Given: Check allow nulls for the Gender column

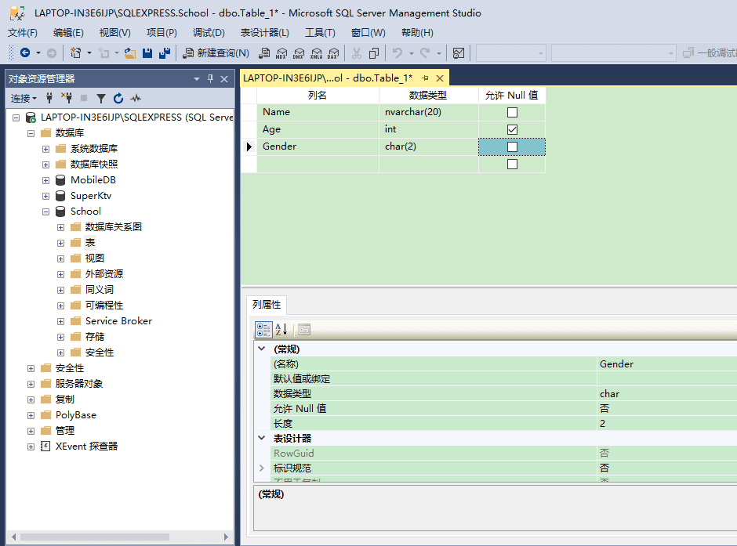Looking at the screenshot, I should click(x=511, y=146).
